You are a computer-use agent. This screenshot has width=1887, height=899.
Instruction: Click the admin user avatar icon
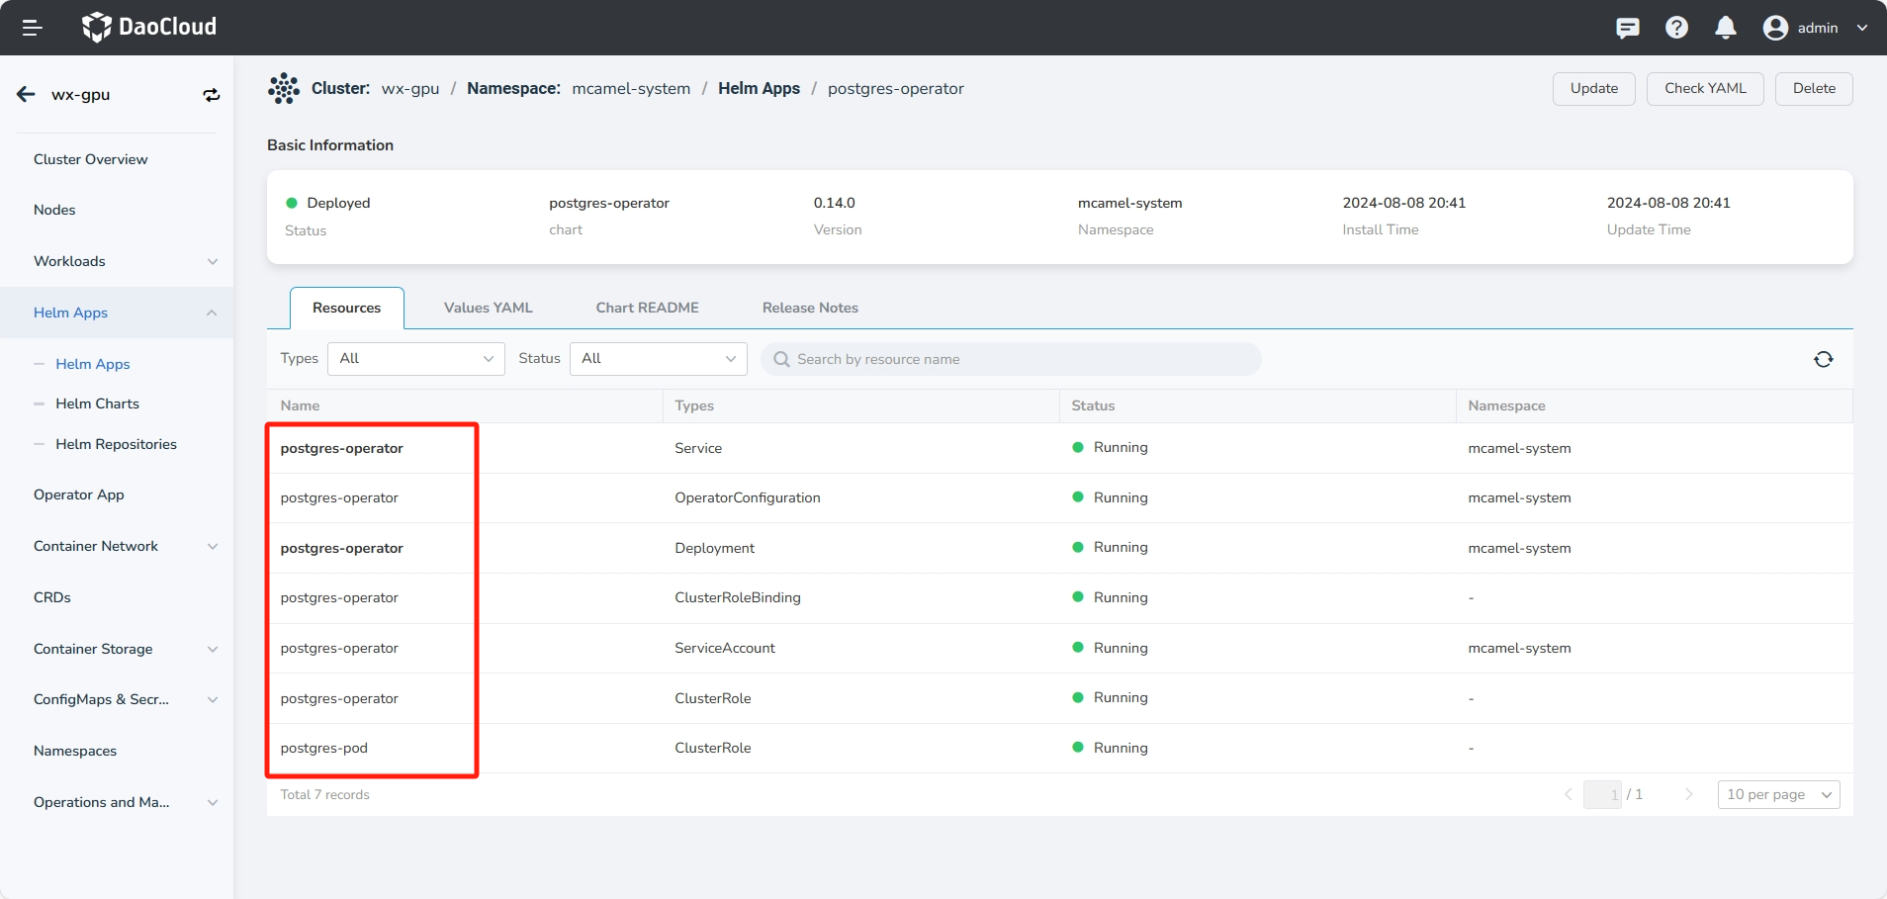pos(1775,28)
